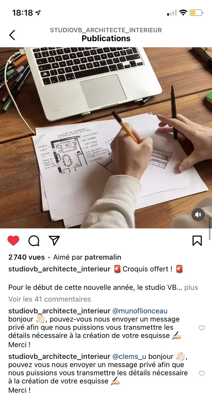This screenshot has height=398, width=212.
Task: Tap the back arrow to leave Publications
Action: (12, 35)
